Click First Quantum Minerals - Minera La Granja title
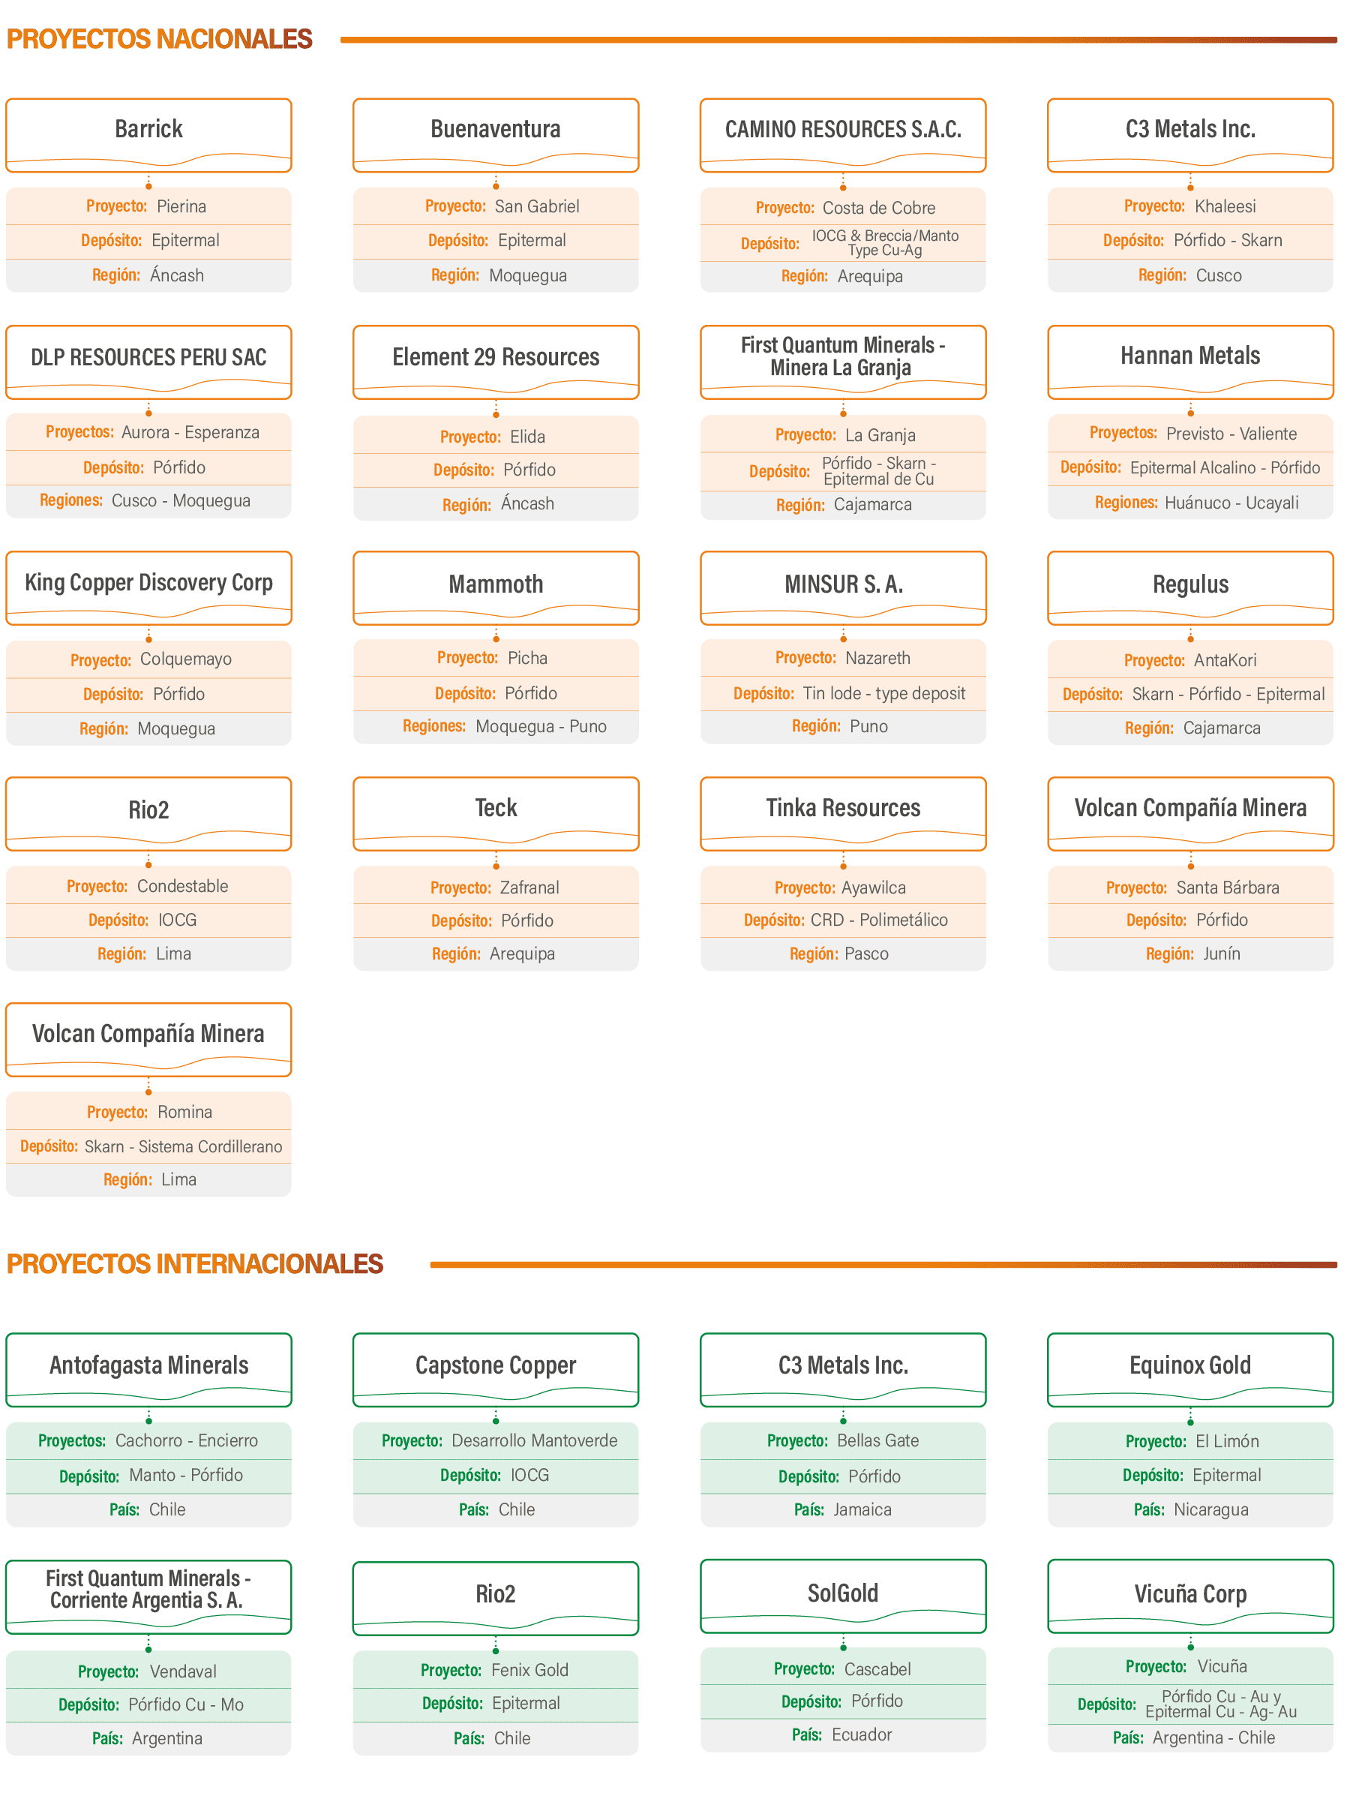This screenshot has height=1793, width=1350. pos(843,356)
